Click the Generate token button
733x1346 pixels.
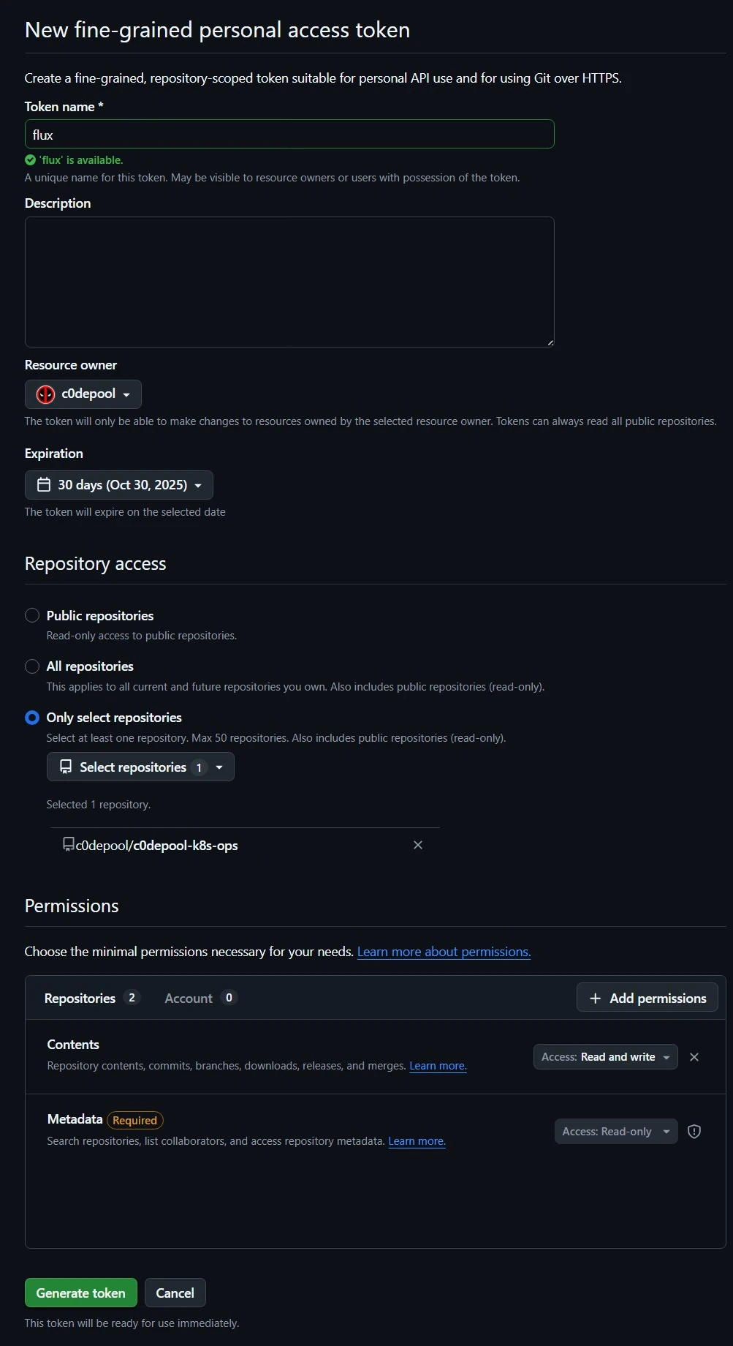pos(80,1293)
